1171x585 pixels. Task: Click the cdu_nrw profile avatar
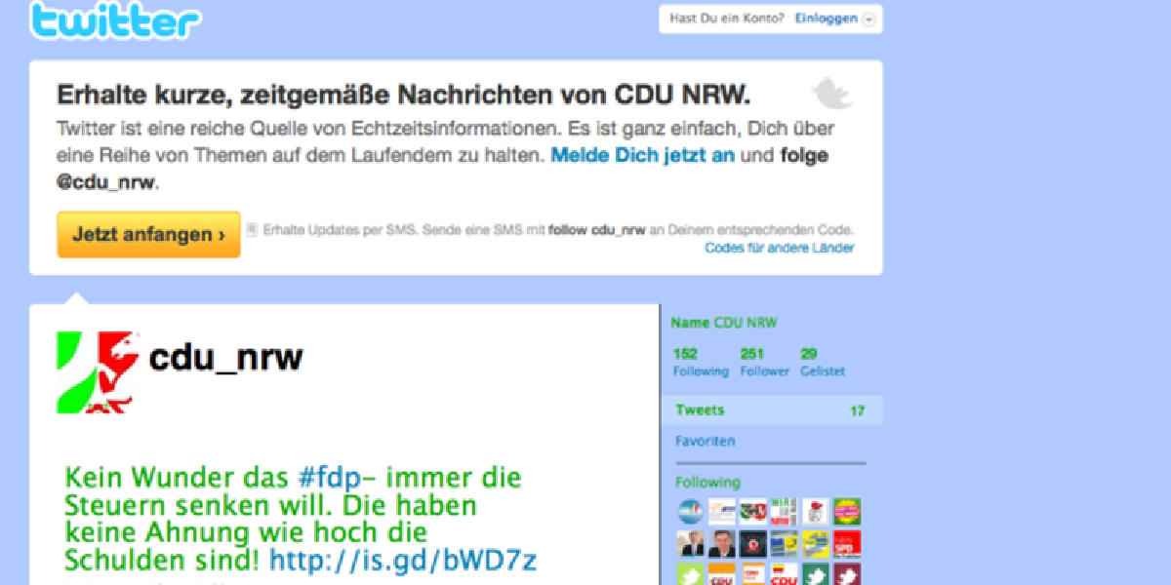[99, 371]
